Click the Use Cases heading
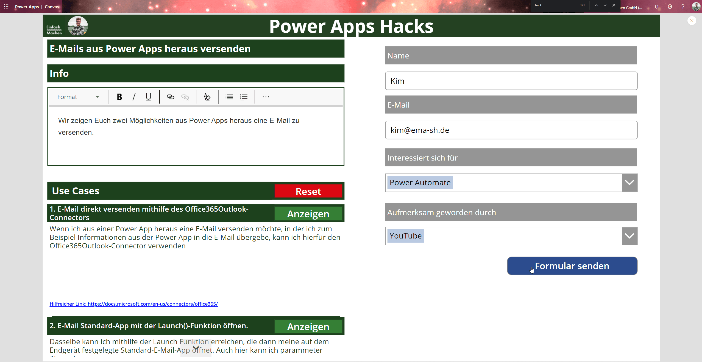The height and width of the screenshot is (362, 702). tap(76, 191)
